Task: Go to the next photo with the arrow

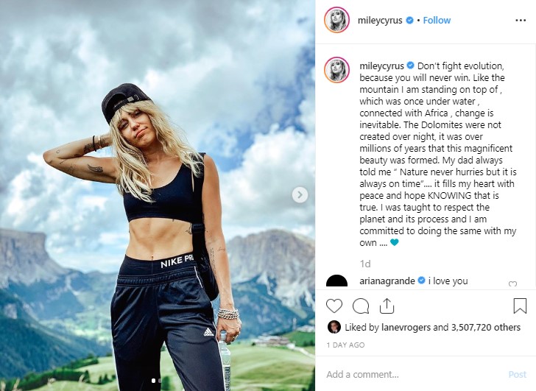Action: [300, 195]
